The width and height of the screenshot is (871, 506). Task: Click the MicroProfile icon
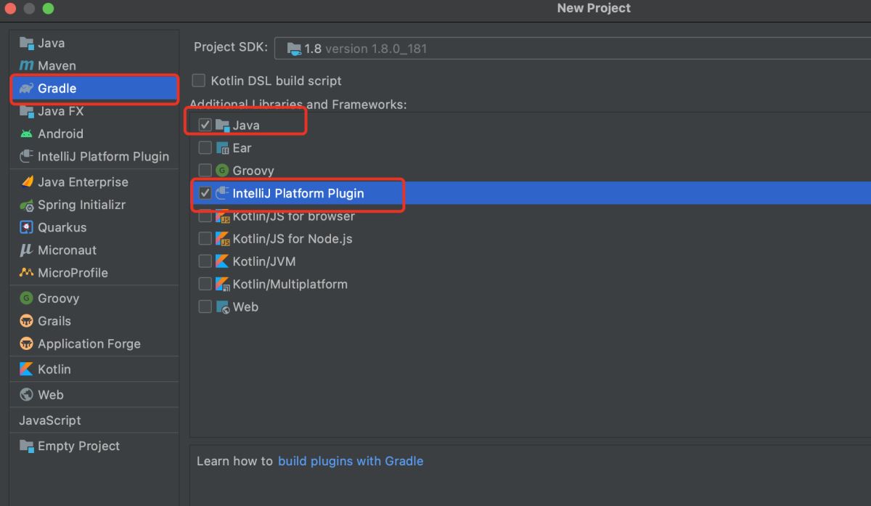[27, 273]
